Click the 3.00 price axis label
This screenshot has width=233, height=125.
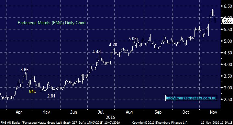tap(228, 88)
